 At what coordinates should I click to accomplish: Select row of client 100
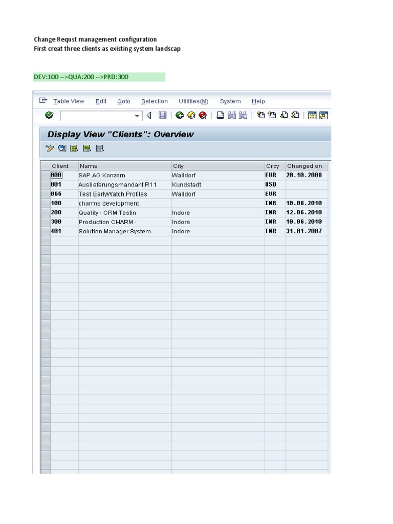[46, 204]
